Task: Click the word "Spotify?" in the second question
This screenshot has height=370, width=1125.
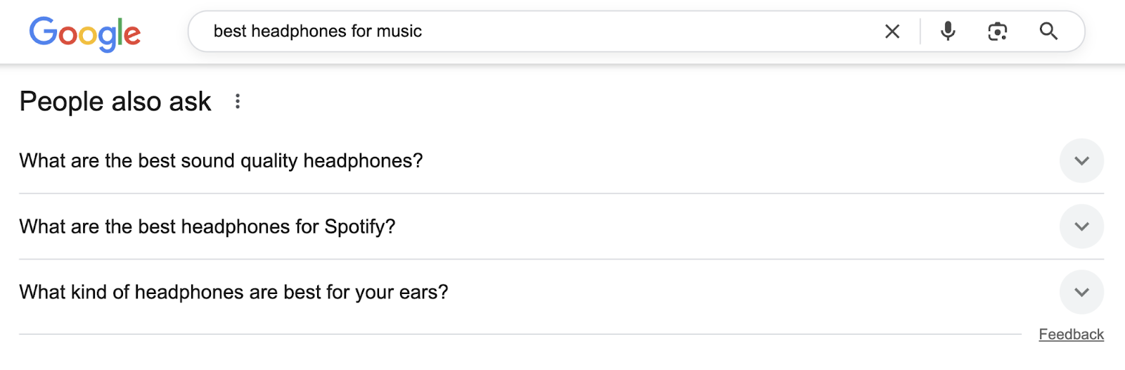Action: pos(359,227)
